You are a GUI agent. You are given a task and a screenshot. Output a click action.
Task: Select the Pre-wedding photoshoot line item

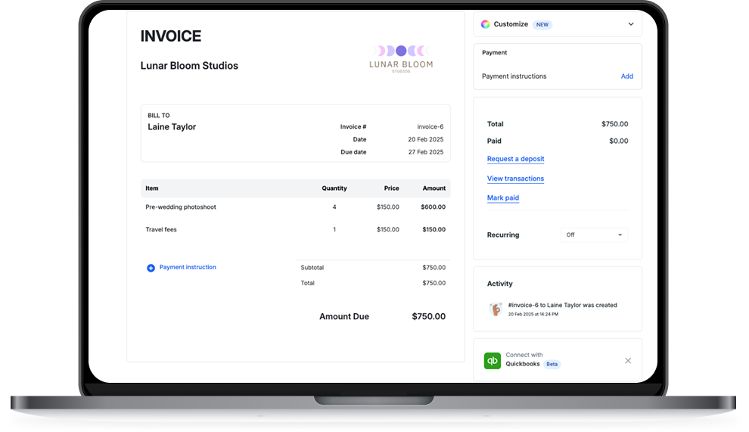[x=181, y=207]
